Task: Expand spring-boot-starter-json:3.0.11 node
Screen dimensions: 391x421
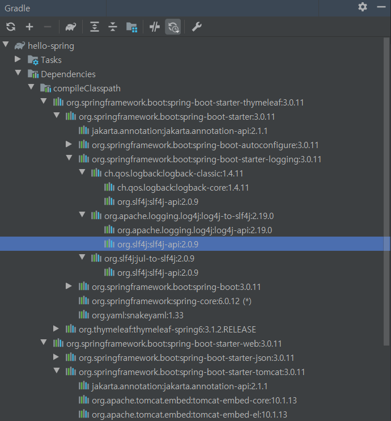Action: point(56,357)
